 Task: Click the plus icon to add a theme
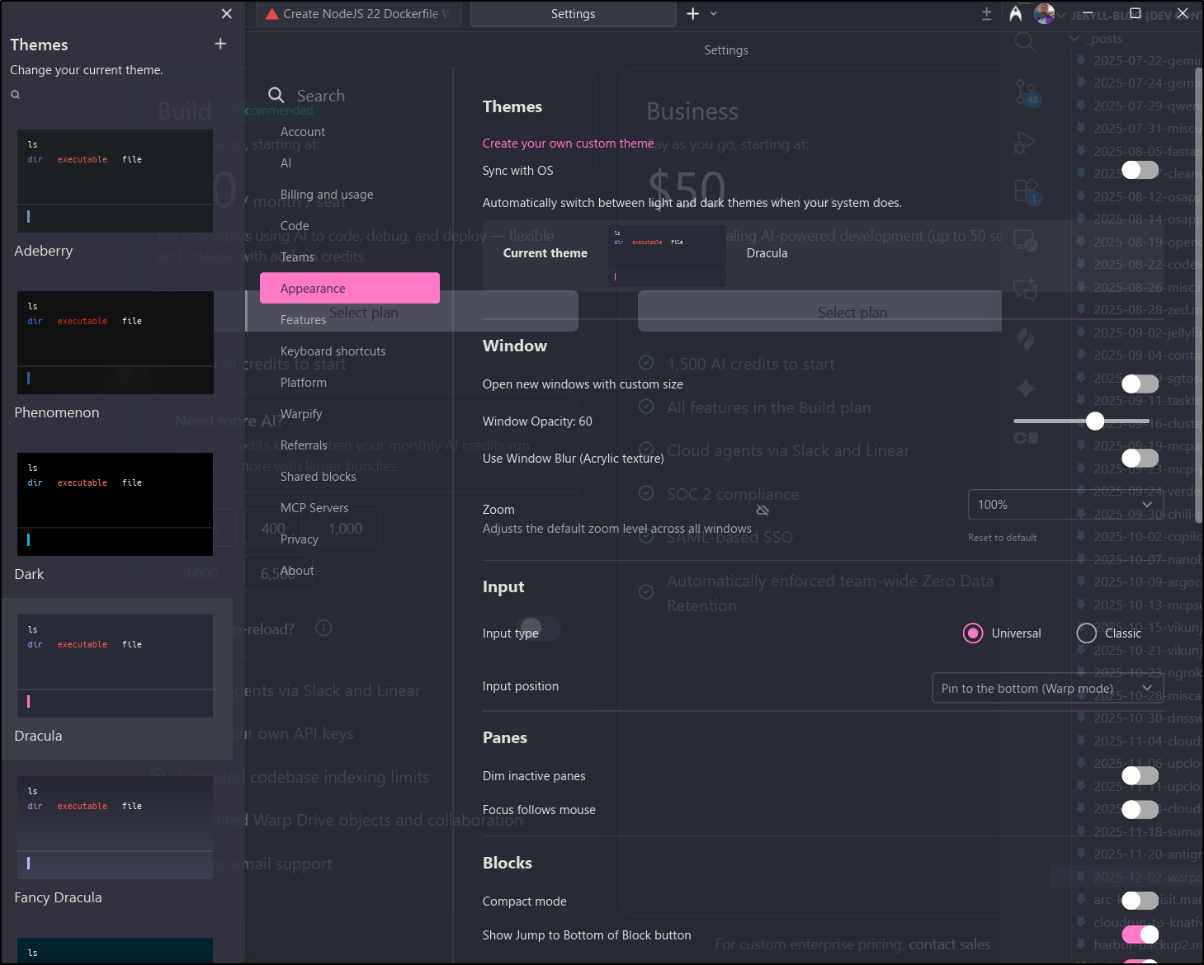tap(220, 44)
